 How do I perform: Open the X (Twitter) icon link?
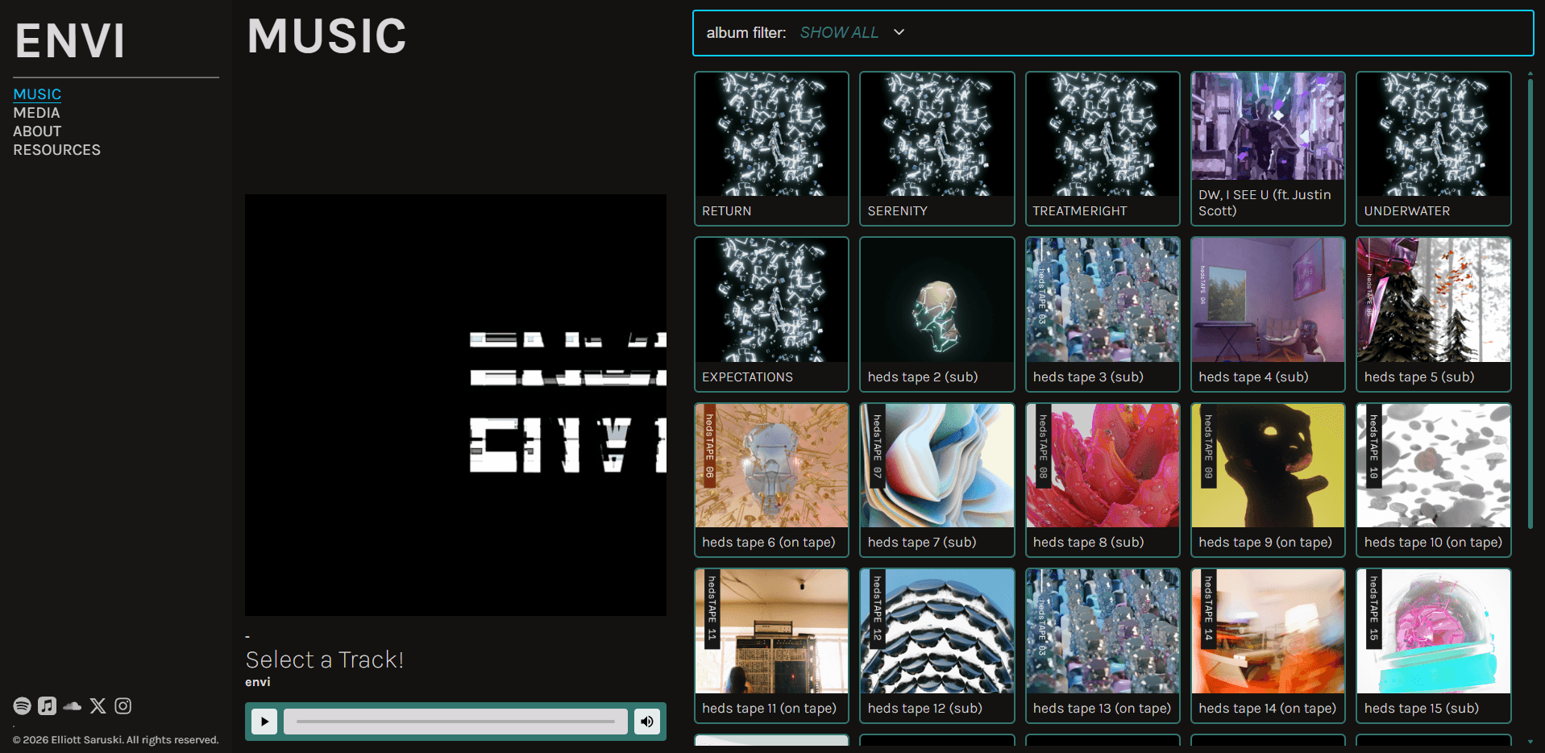[98, 706]
